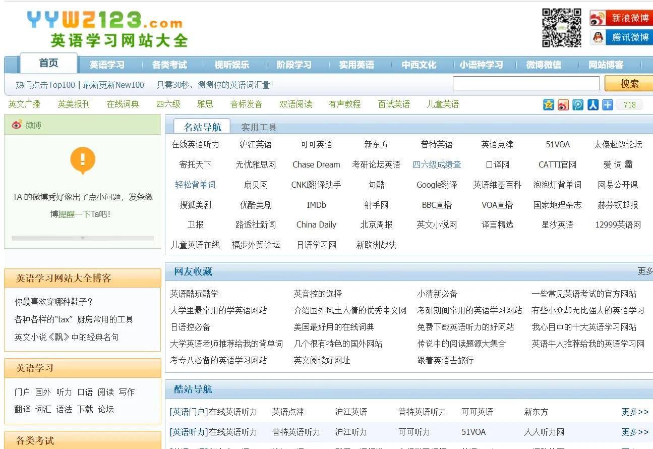Screen dimensions: 653x449
Task: Open the Chase Dream link
Action: [x=316, y=164]
